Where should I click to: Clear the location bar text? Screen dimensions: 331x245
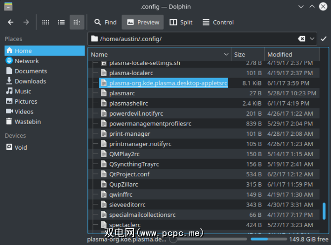pos(301,39)
